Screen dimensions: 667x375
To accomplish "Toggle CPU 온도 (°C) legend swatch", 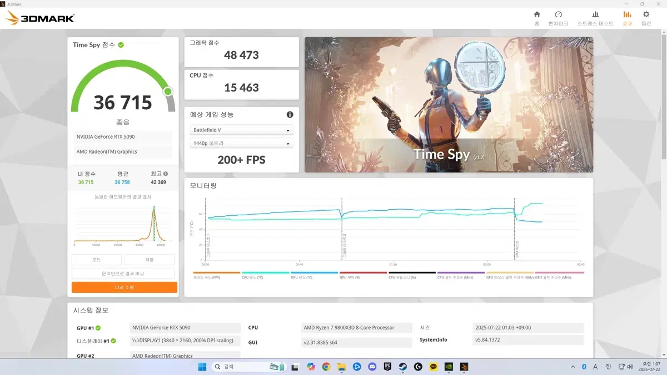I will point(266,273).
